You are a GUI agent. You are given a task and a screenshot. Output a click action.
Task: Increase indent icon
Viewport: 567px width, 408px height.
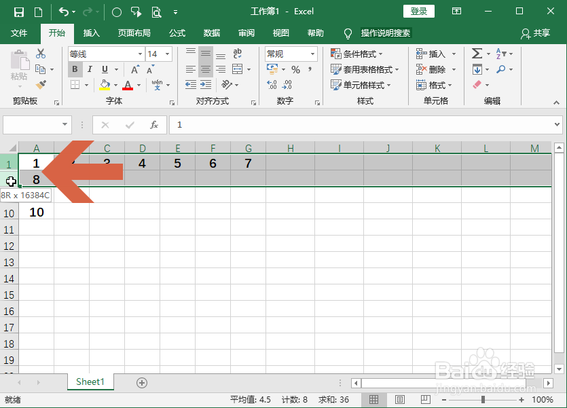[x=206, y=85]
